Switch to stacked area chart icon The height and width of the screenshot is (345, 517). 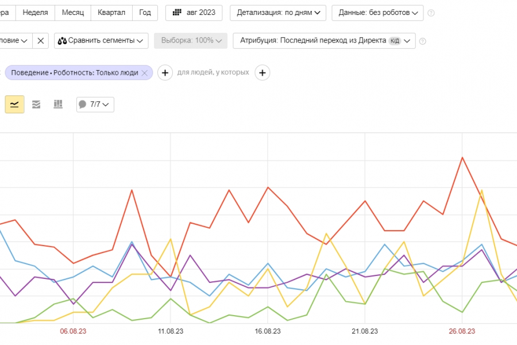pyautogui.click(x=36, y=104)
